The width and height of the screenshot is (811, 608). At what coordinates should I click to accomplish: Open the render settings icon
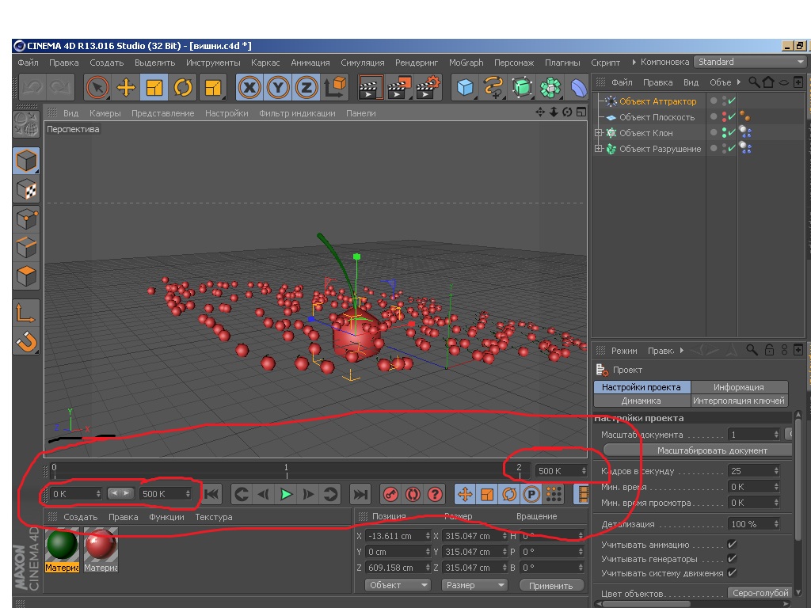pyautogui.click(x=428, y=87)
